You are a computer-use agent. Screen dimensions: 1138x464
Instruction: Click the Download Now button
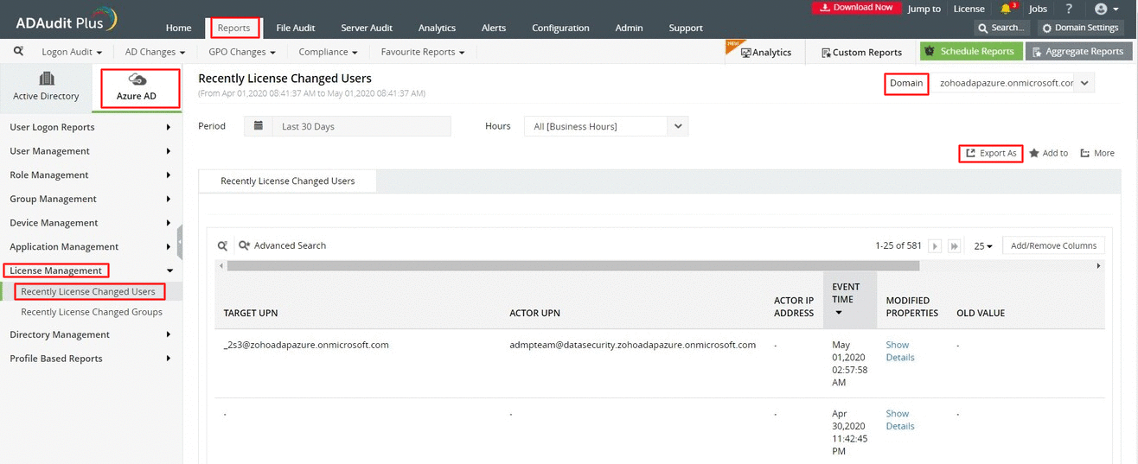[x=857, y=8]
